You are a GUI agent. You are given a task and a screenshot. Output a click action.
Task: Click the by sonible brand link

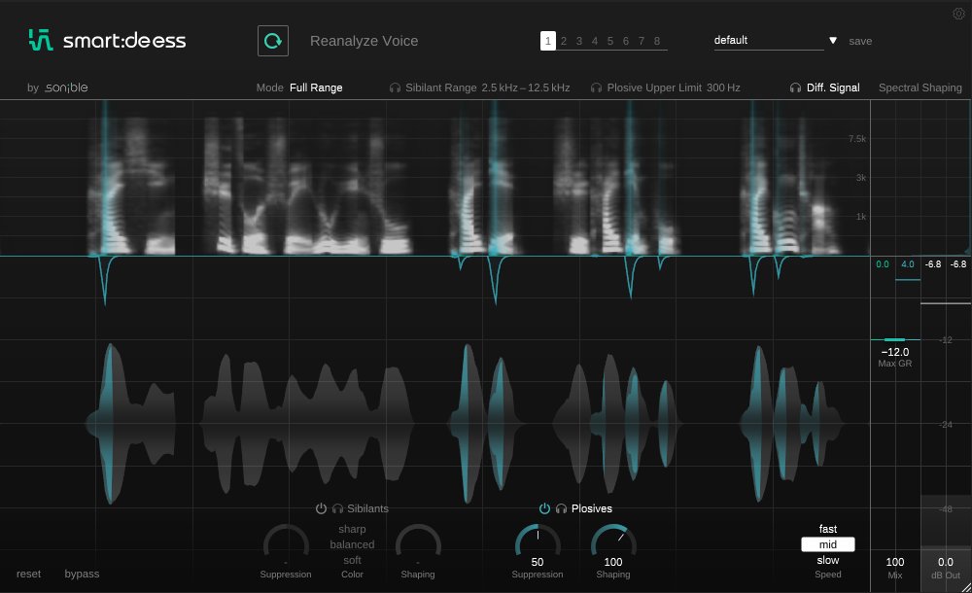tap(57, 87)
